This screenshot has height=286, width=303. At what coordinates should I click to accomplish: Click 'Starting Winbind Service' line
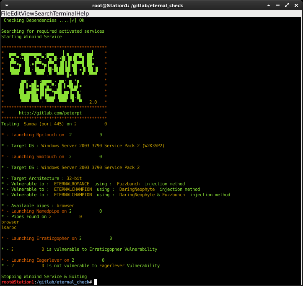pyautogui.click(x=31, y=36)
